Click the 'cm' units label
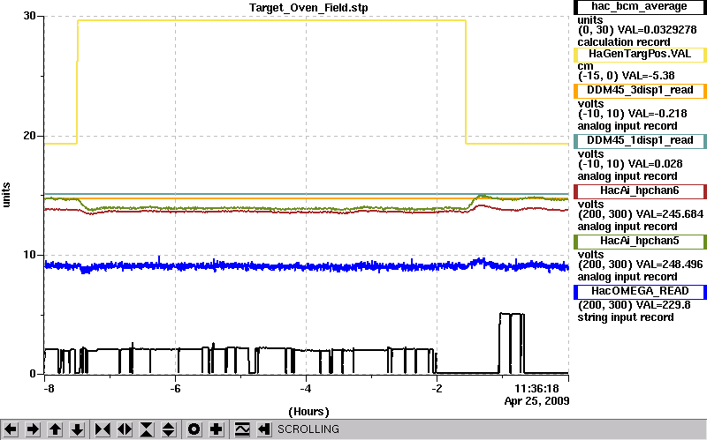This screenshot has width=707, height=440. point(585,65)
